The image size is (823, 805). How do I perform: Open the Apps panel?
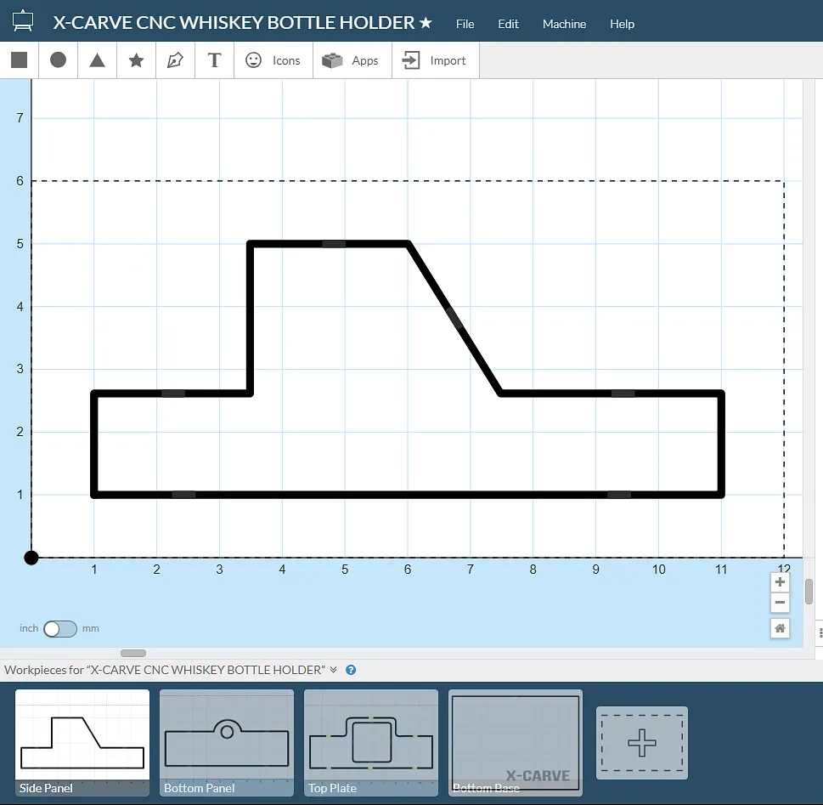[x=352, y=60]
